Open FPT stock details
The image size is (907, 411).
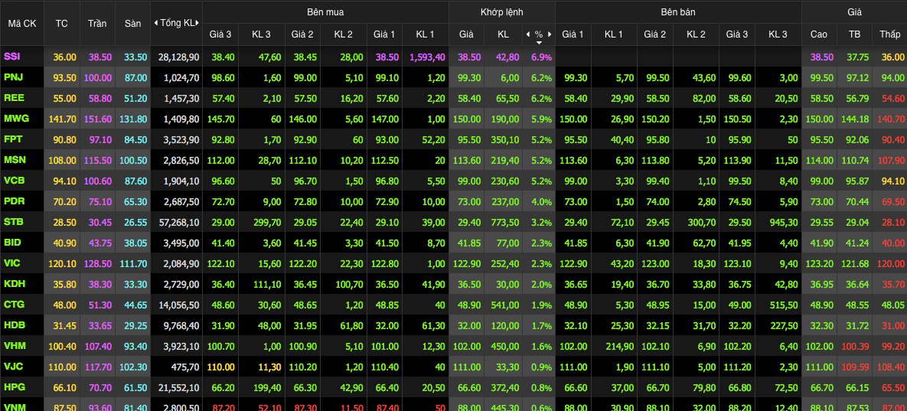tap(13, 139)
